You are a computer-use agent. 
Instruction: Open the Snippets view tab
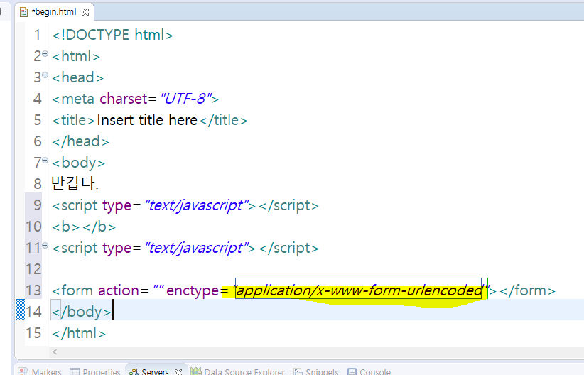click(316, 371)
